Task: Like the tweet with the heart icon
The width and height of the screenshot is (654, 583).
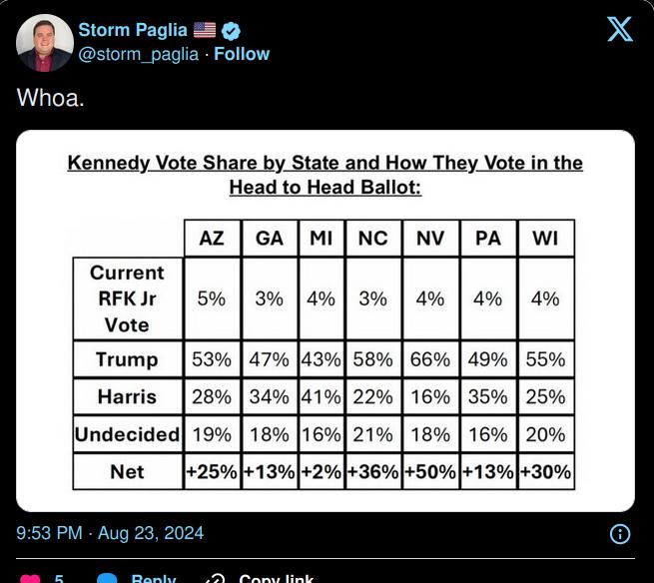Action: point(31,578)
